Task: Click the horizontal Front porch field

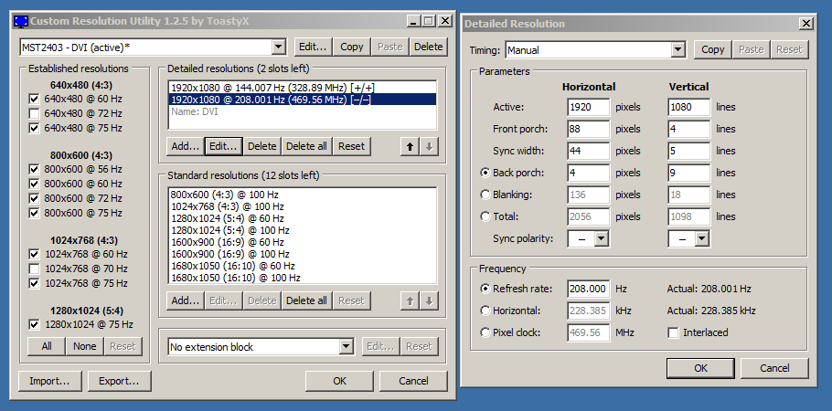Action: pos(588,129)
